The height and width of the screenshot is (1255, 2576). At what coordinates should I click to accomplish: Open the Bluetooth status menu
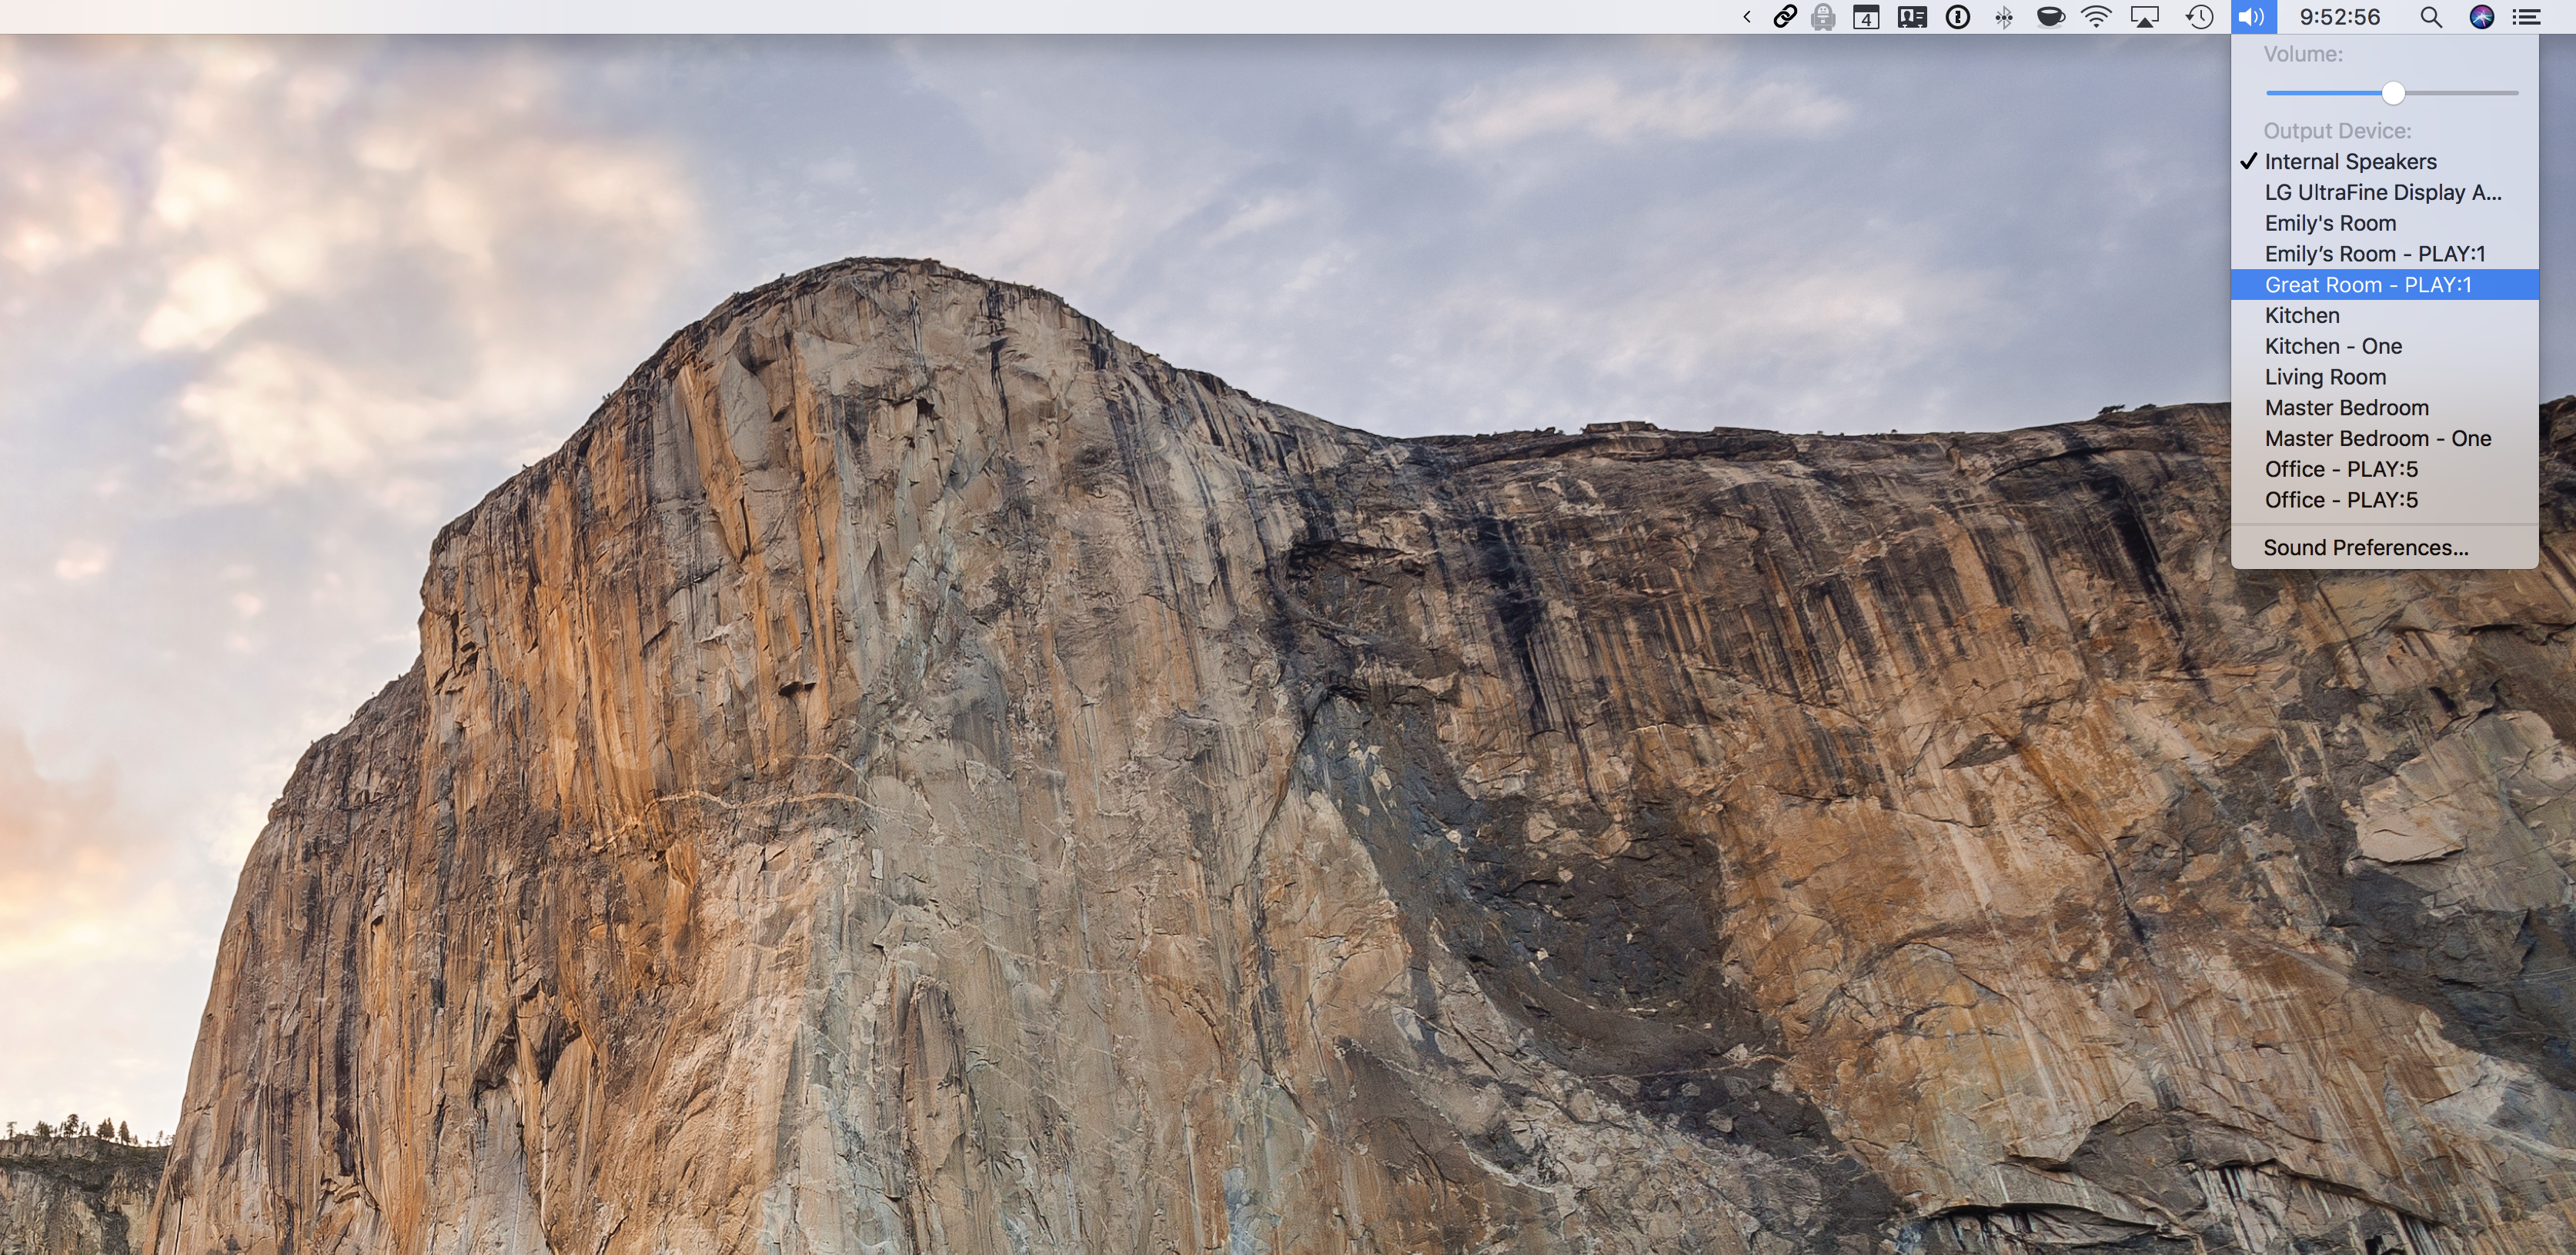[x=2004, y=17]
